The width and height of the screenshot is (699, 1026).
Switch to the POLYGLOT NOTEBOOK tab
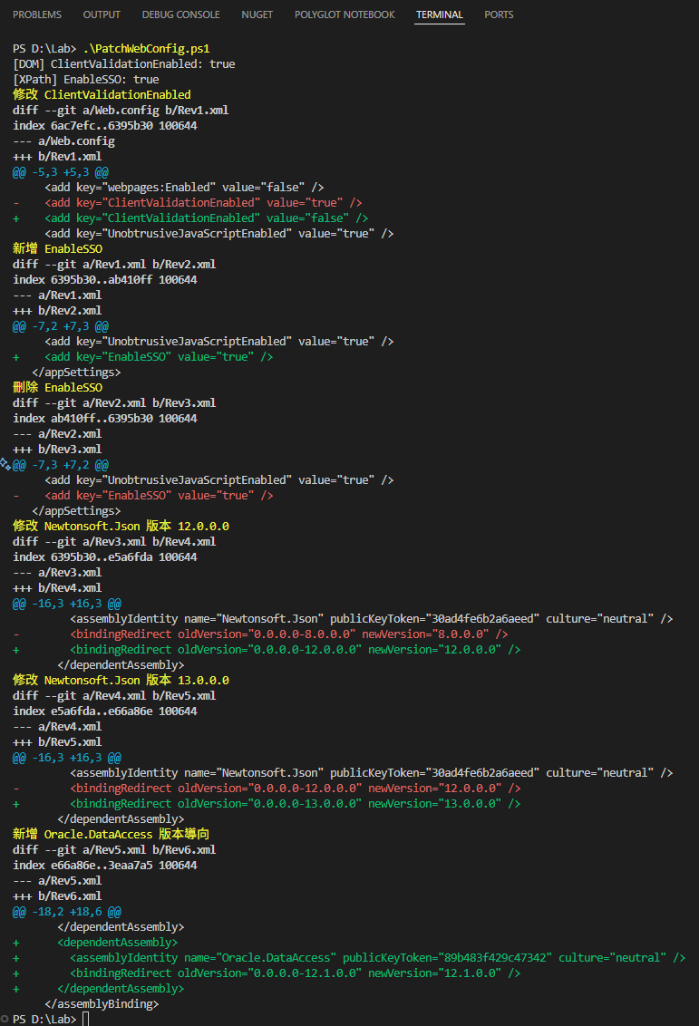click(x=345, y=15)
